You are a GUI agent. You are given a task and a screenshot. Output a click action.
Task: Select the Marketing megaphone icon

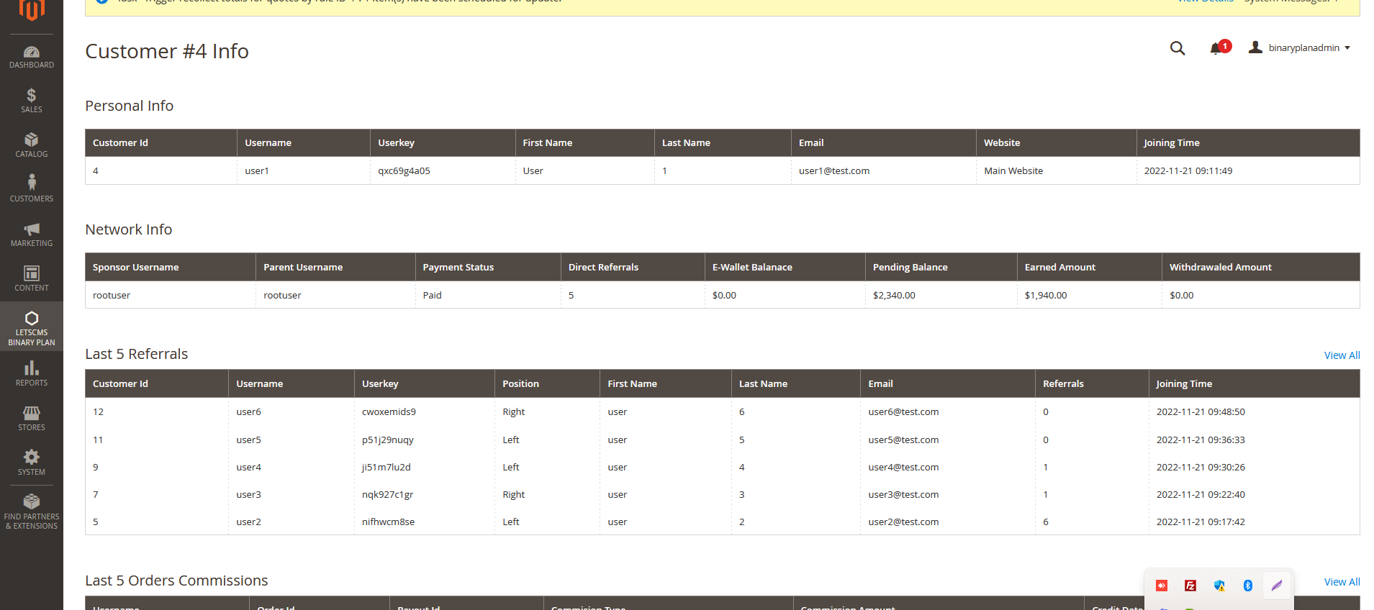[x=31, y=229]
